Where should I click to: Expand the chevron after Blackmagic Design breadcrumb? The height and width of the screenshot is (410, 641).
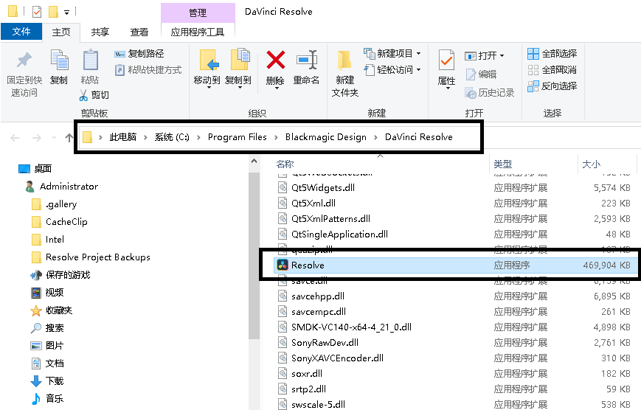click(375, 137)
